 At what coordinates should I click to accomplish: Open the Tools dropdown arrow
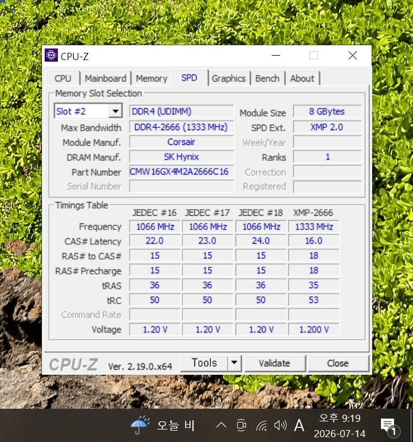coord(234,363)
